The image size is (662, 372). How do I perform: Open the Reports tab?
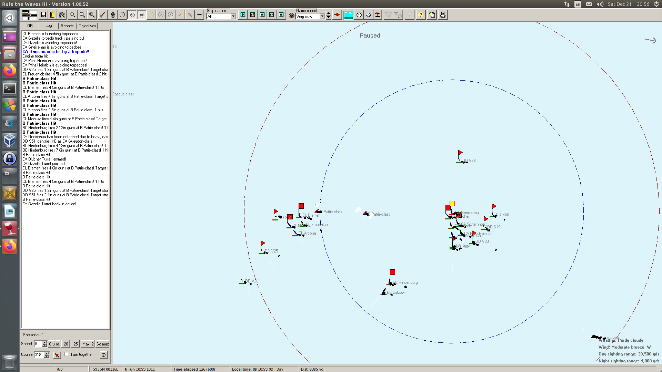point(67,26)
